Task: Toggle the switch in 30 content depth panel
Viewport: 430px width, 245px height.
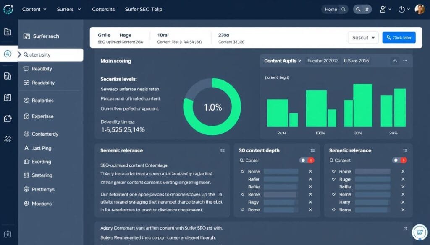Action: (x=307, y=160)
